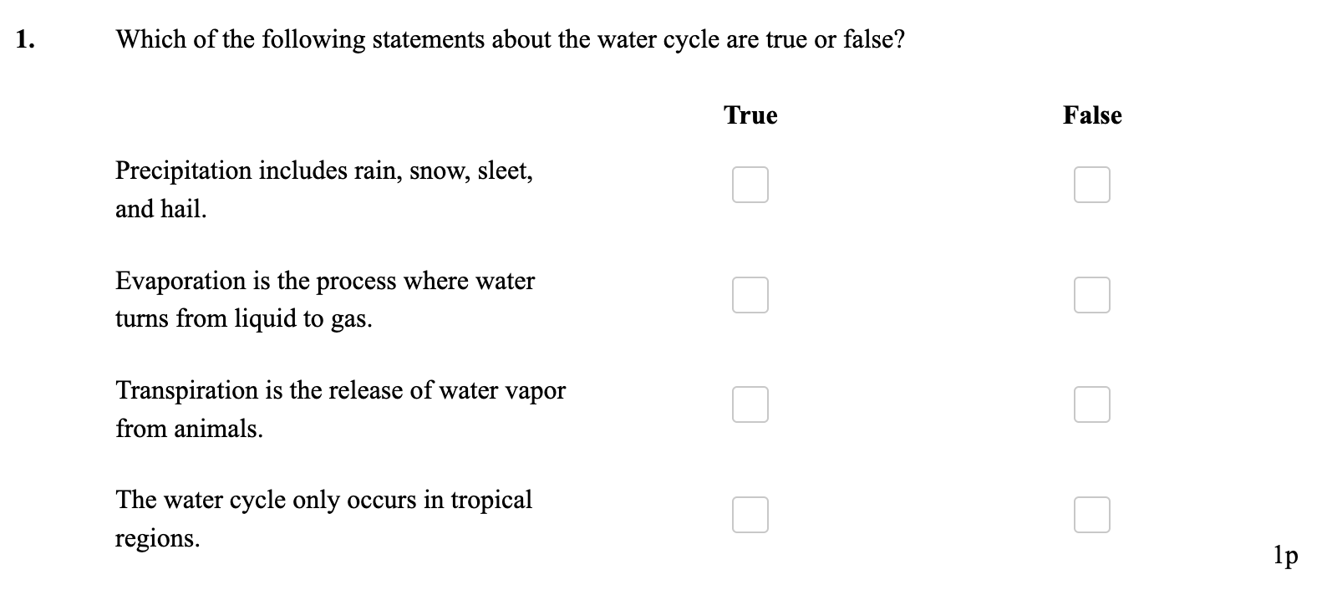
Task: Click the line "turns from liquid to gas."
Action: (244, 319)
